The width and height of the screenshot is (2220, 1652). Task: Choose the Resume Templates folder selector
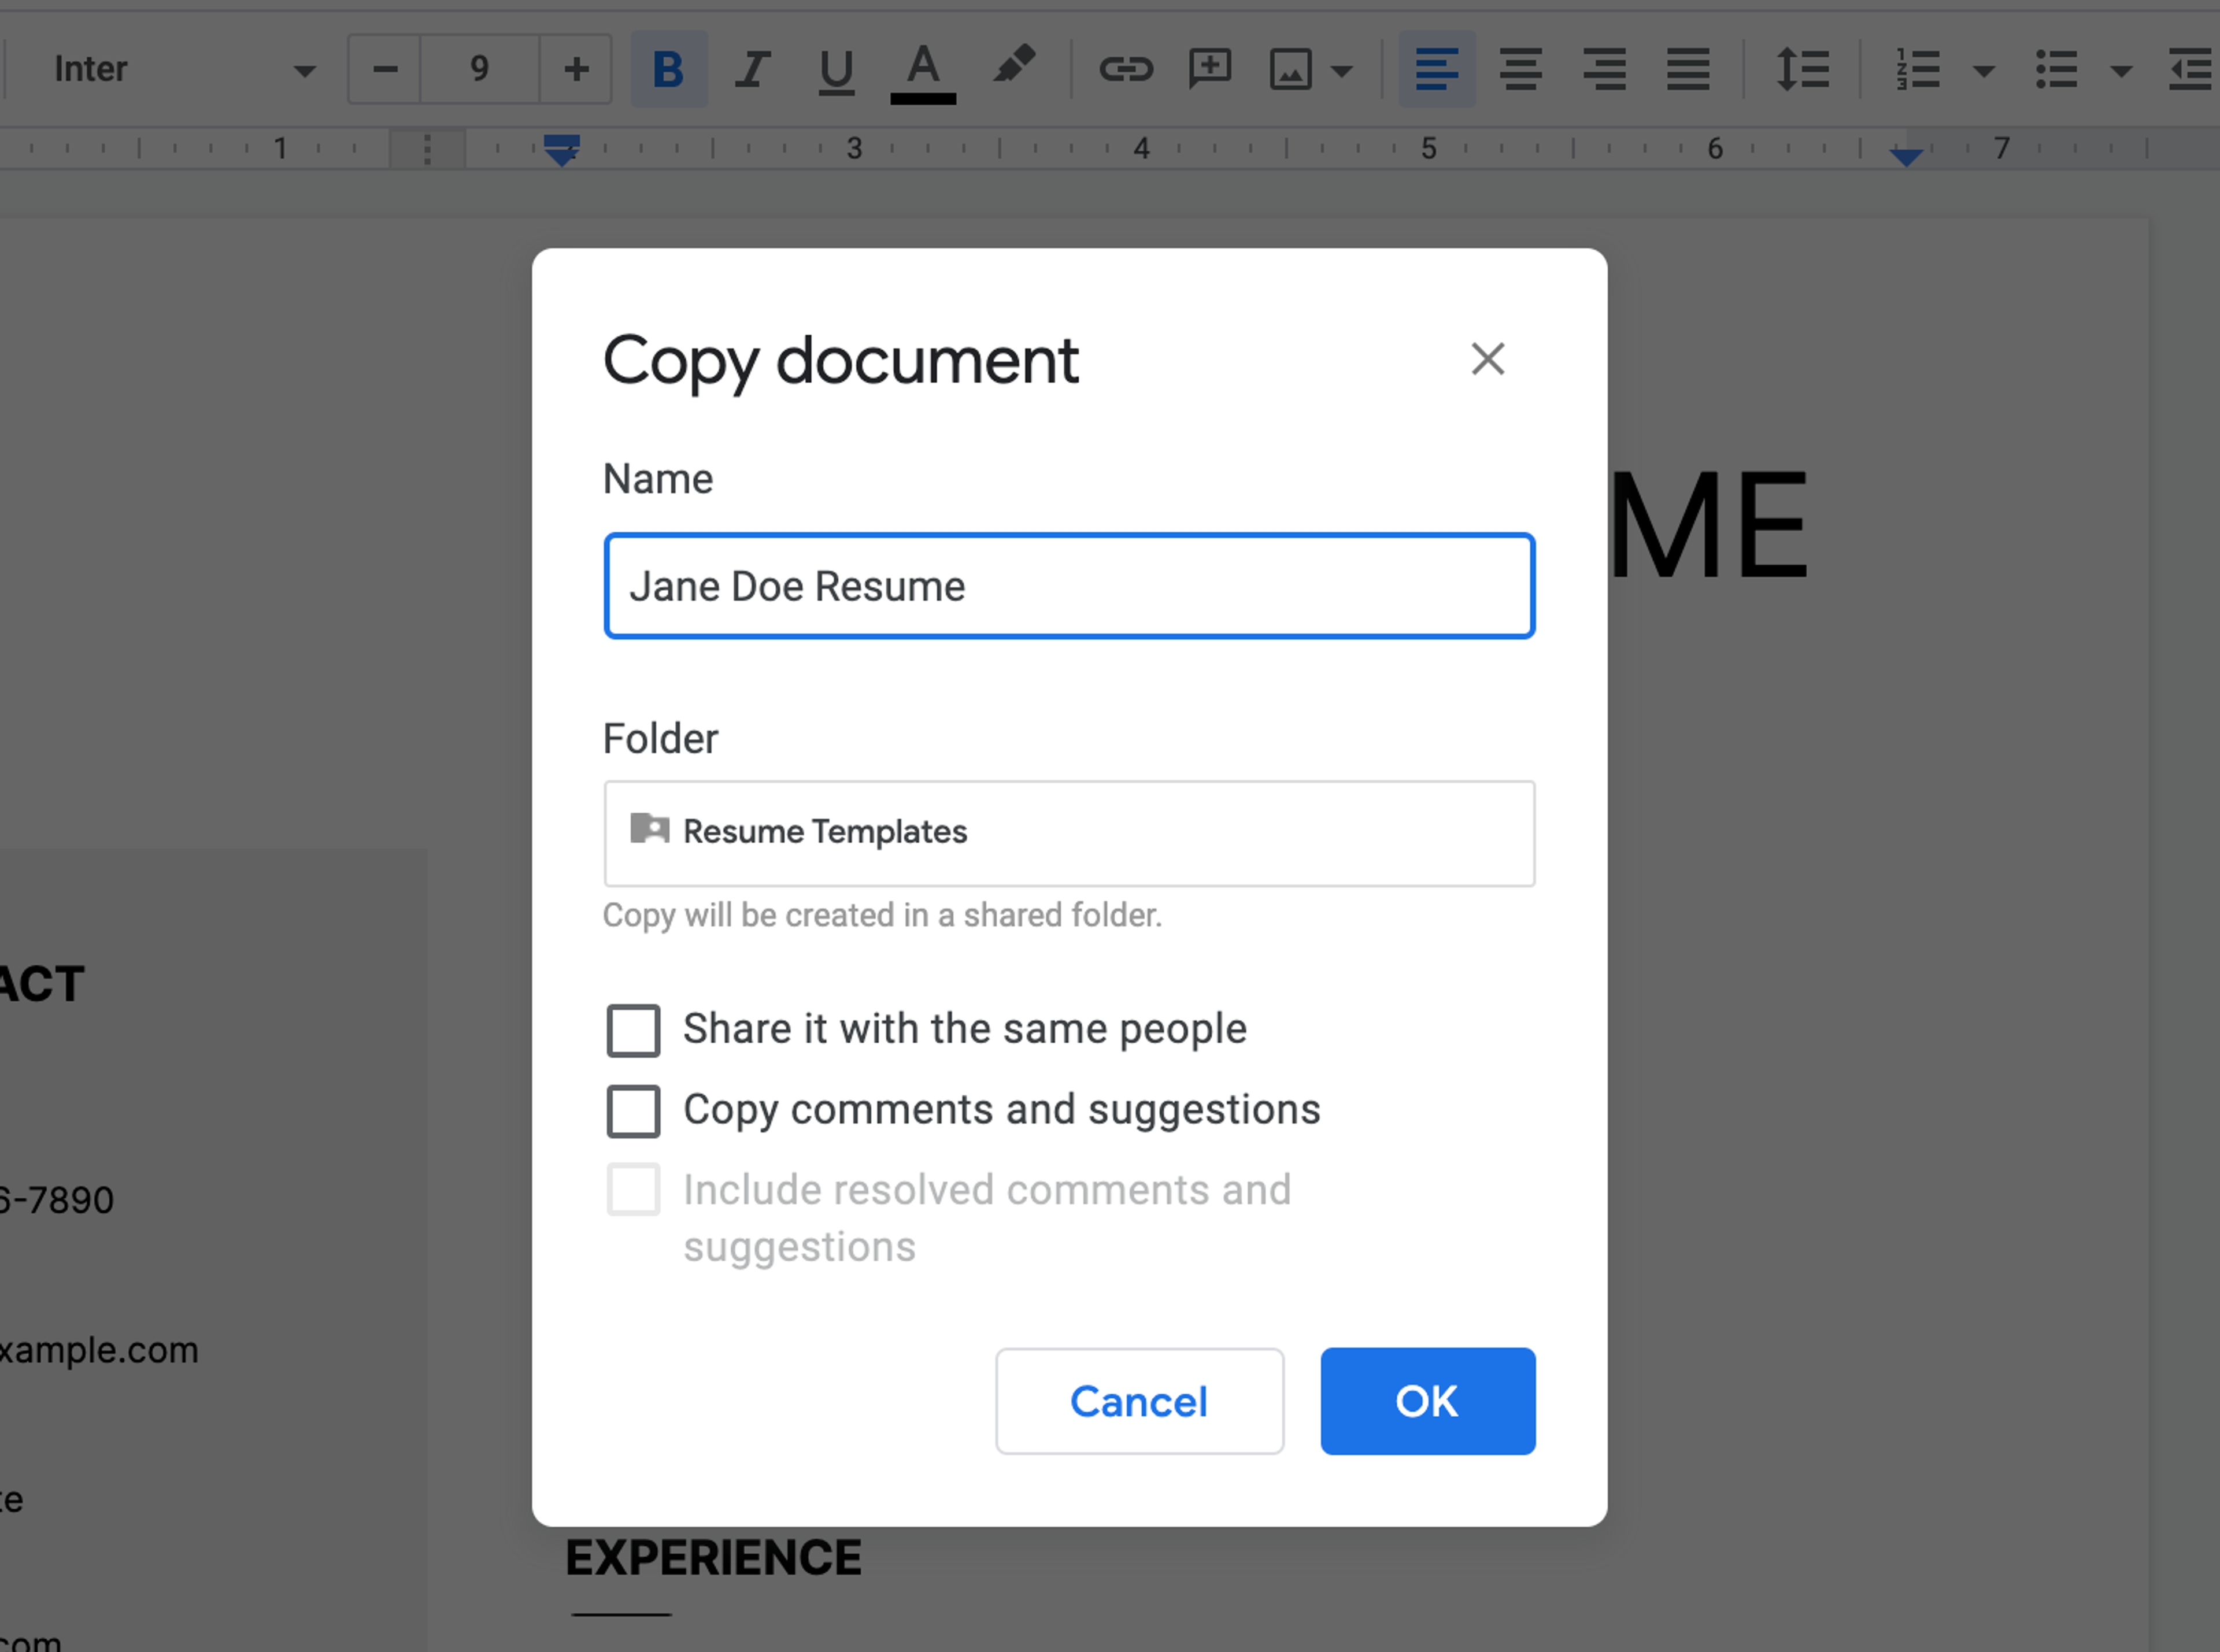[1068, 833]
